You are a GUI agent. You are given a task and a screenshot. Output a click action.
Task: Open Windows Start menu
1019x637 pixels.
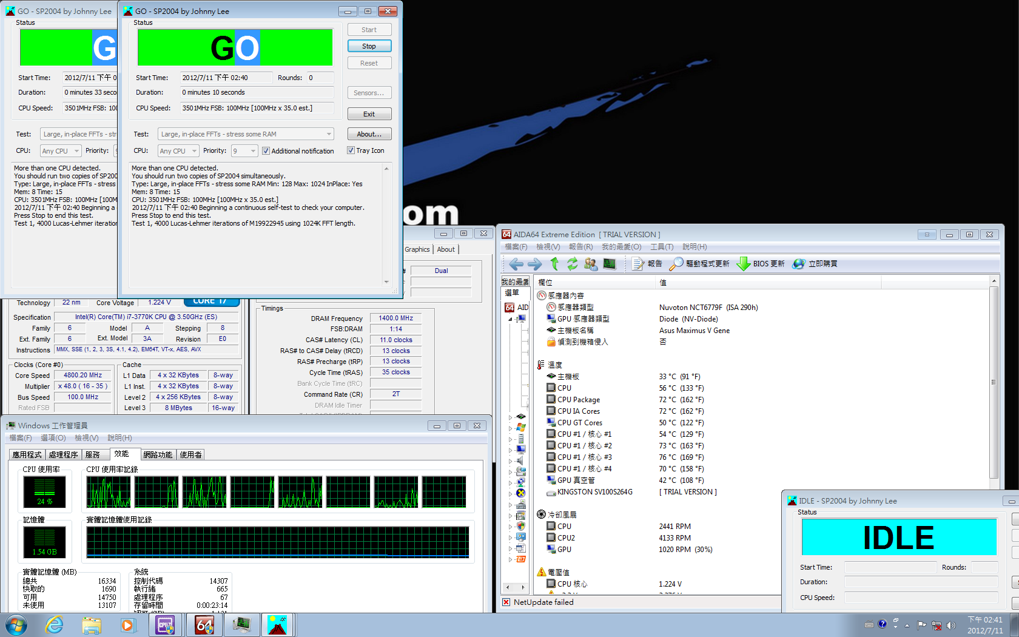pos(16,625)
